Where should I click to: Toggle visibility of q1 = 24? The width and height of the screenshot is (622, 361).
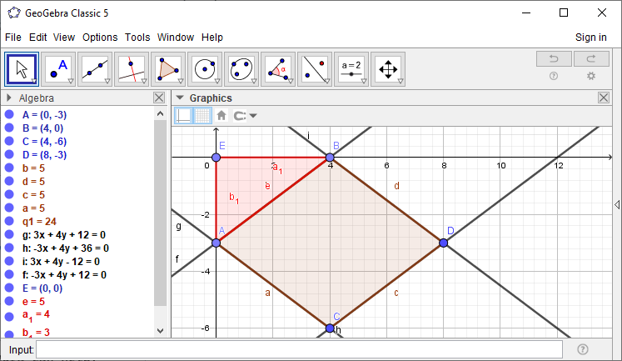click(9, 221)
